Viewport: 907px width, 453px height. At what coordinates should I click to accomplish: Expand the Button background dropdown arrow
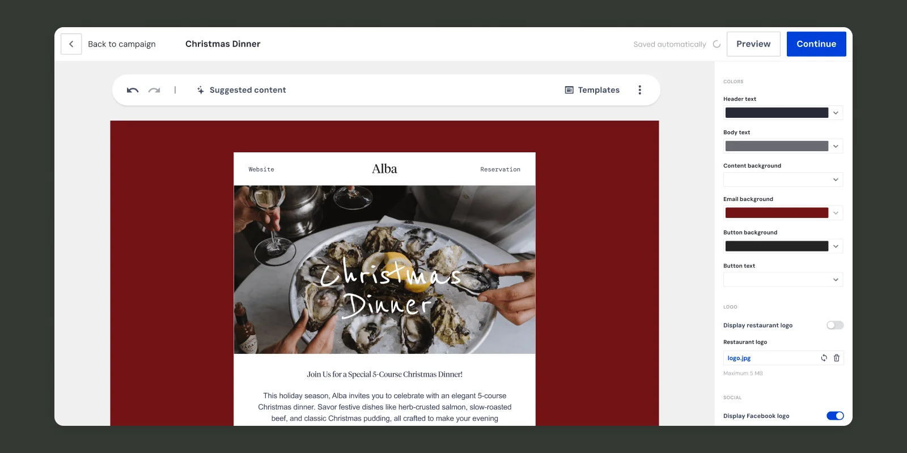[836, 246]
